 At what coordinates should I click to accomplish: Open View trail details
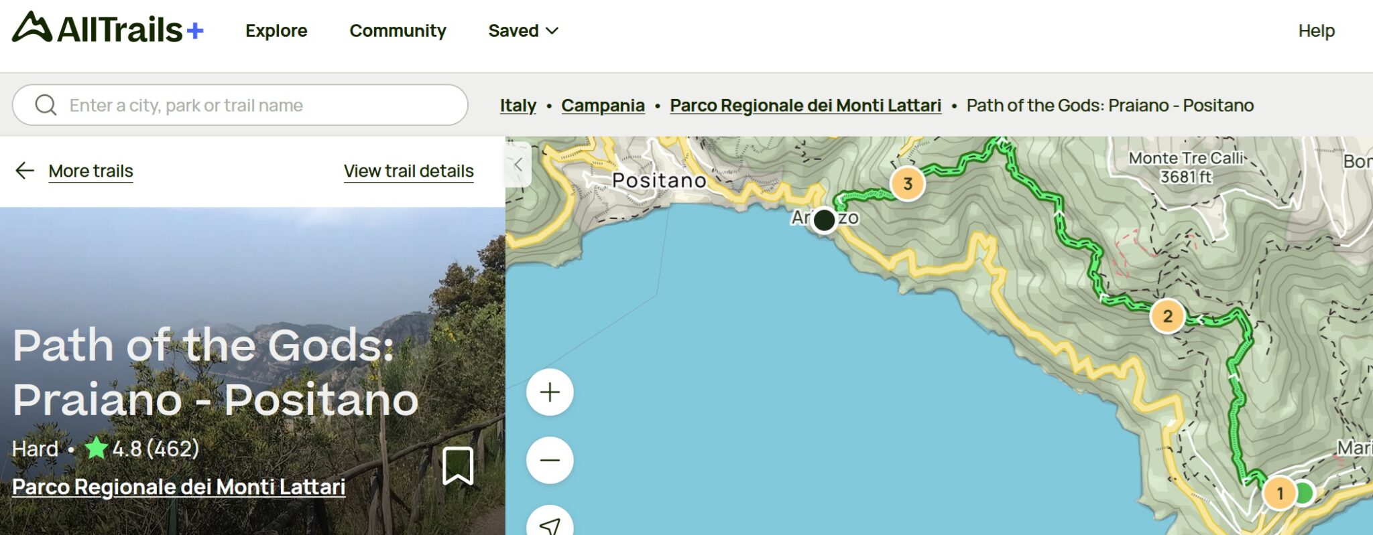409,171
